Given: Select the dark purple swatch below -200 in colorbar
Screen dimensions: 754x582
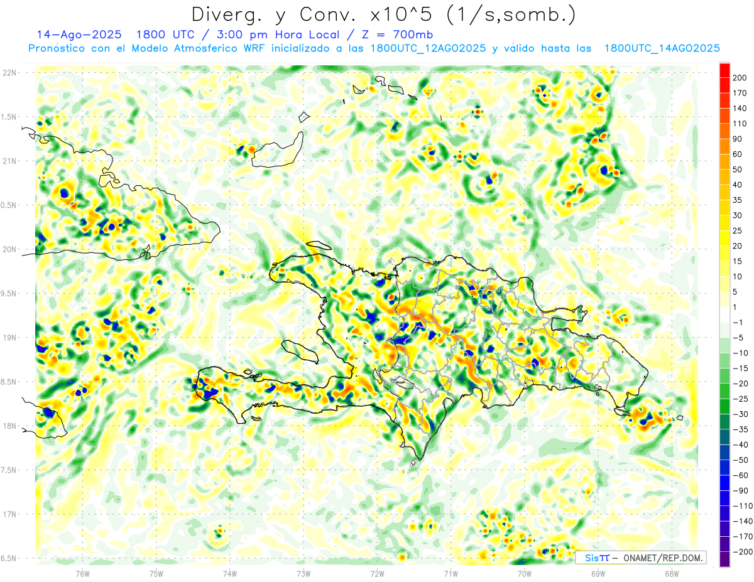Looking at the screenshot, I should (724, 559).
